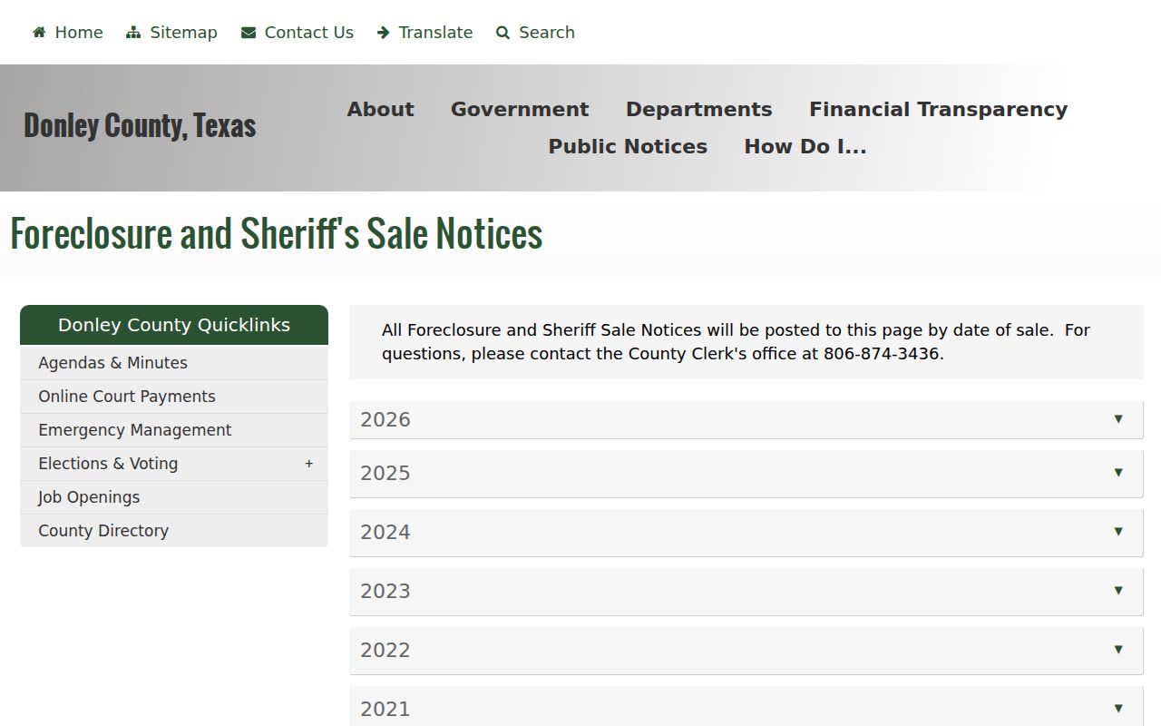Click the Translate arrow icon
The height and width of the screenshot is (726, 1161).
[x=383, y=33]
